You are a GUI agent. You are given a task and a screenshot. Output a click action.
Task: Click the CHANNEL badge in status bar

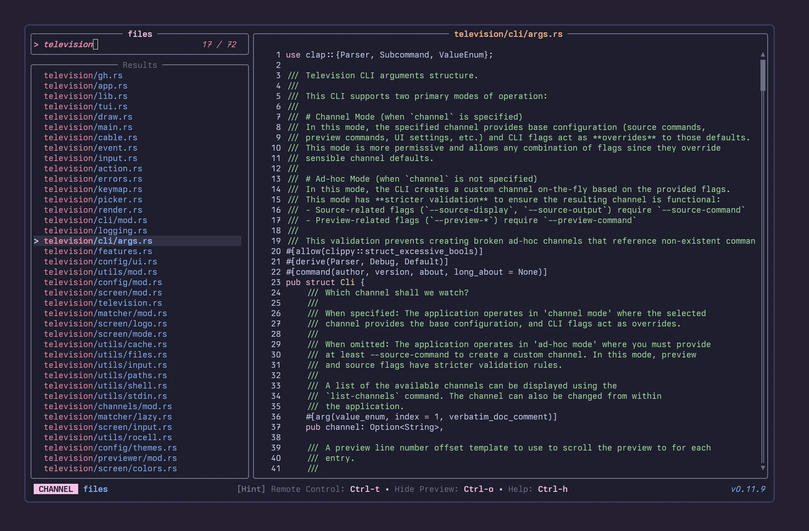click(56, 489)
